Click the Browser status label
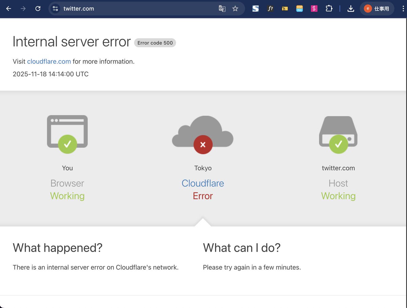Screen dimensions: 407x308 pos(67,183)
